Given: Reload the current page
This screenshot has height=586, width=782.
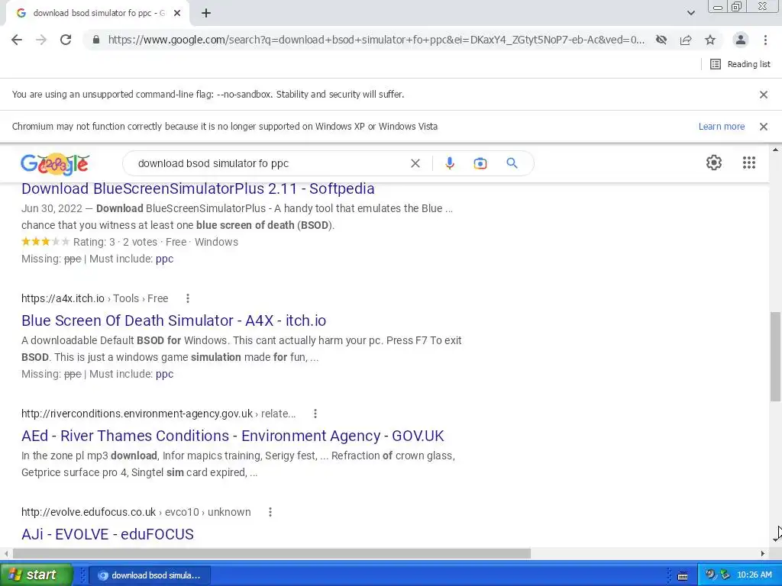Looking at the screenshot, I should (x=66, y=40).
